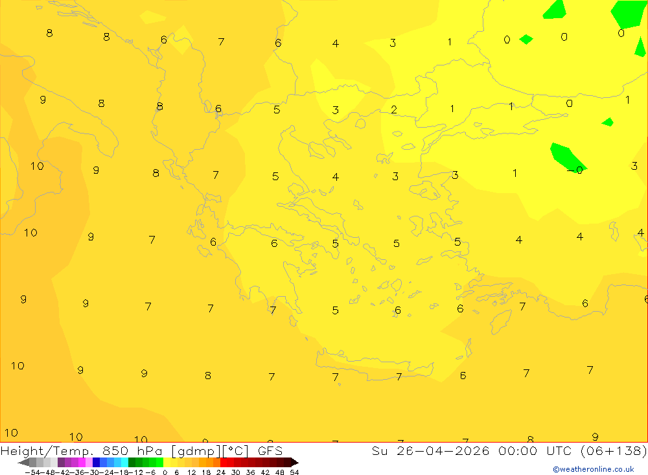The width and height of the screenshot is (648, 475).
Task: Click the "(06+138)" forecast run text
Action: pos(614,451)
